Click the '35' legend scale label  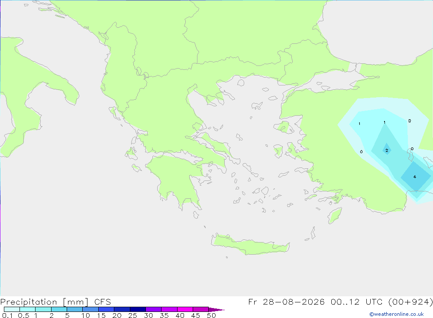pos(164,315)
